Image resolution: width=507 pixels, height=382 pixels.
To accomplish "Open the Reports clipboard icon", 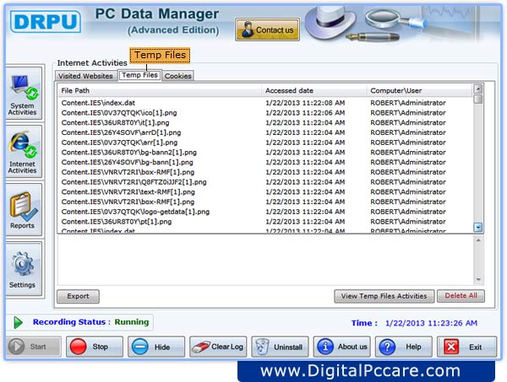I will point(23,210).
